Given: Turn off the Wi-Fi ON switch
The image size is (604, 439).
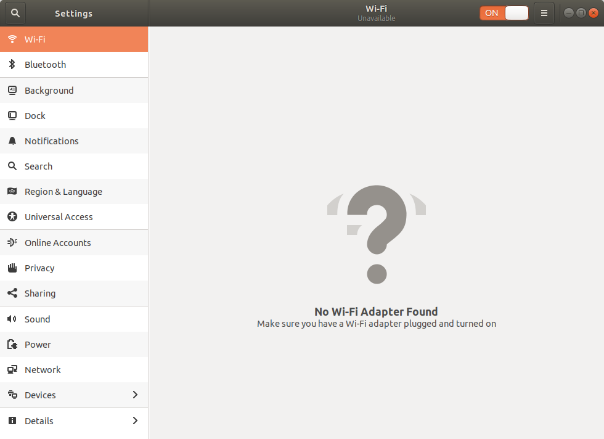Looking at the screenshot, I should pos(504,13).
